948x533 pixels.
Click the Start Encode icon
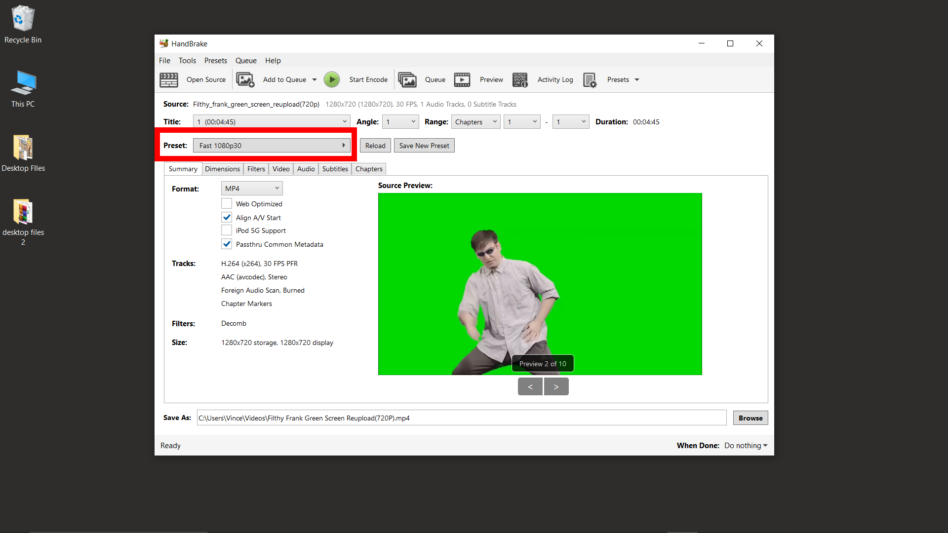point(332,79)
